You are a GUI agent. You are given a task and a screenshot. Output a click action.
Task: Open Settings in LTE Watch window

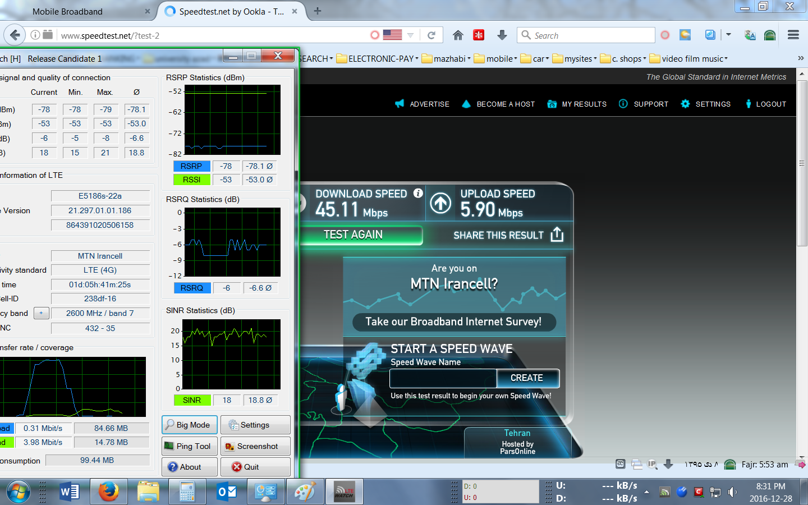pyautogui.click(x=255, y=425)
